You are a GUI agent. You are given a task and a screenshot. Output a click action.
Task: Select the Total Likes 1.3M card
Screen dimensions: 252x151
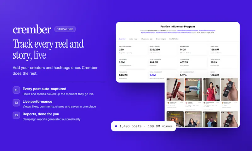(x=132, y=62)
